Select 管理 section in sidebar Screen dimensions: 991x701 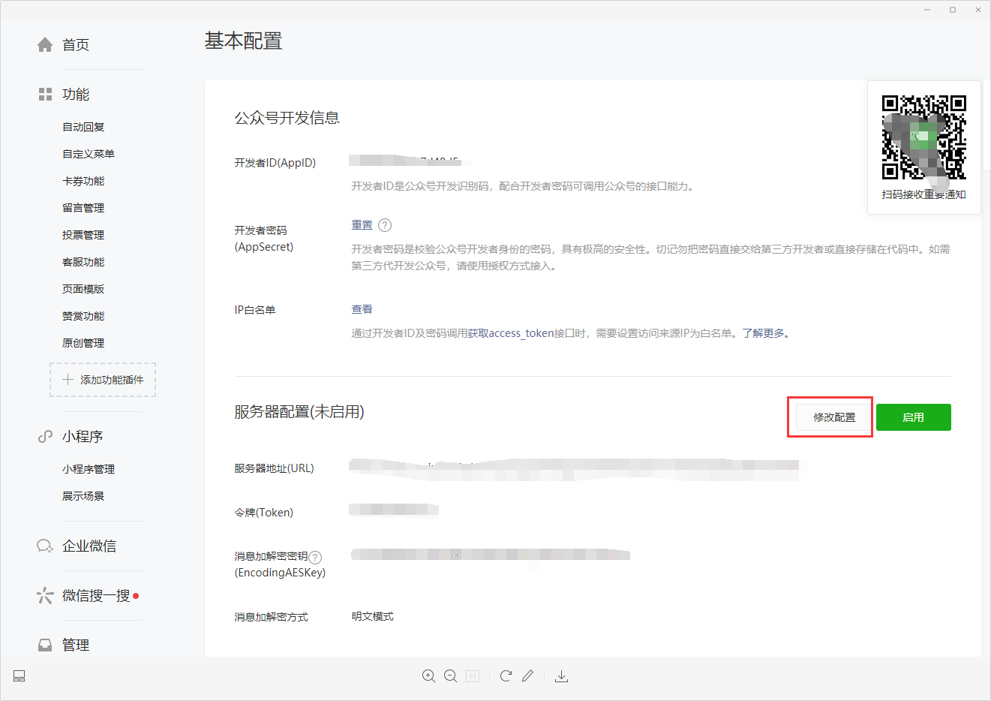[76, 645]
